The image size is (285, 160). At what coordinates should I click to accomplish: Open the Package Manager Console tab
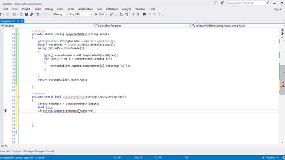pyautogui.click(x=39, y=151)
